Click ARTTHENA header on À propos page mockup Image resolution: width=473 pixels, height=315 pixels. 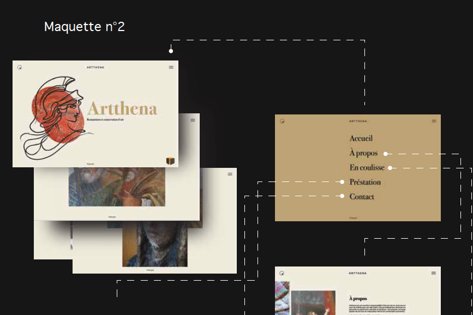tap(358, 273)
